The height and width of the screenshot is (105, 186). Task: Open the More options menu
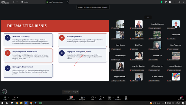[126, 98]
